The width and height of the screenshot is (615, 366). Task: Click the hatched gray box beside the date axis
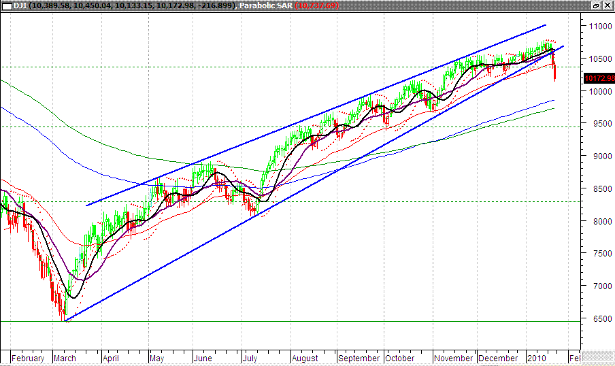click(599, 357)
